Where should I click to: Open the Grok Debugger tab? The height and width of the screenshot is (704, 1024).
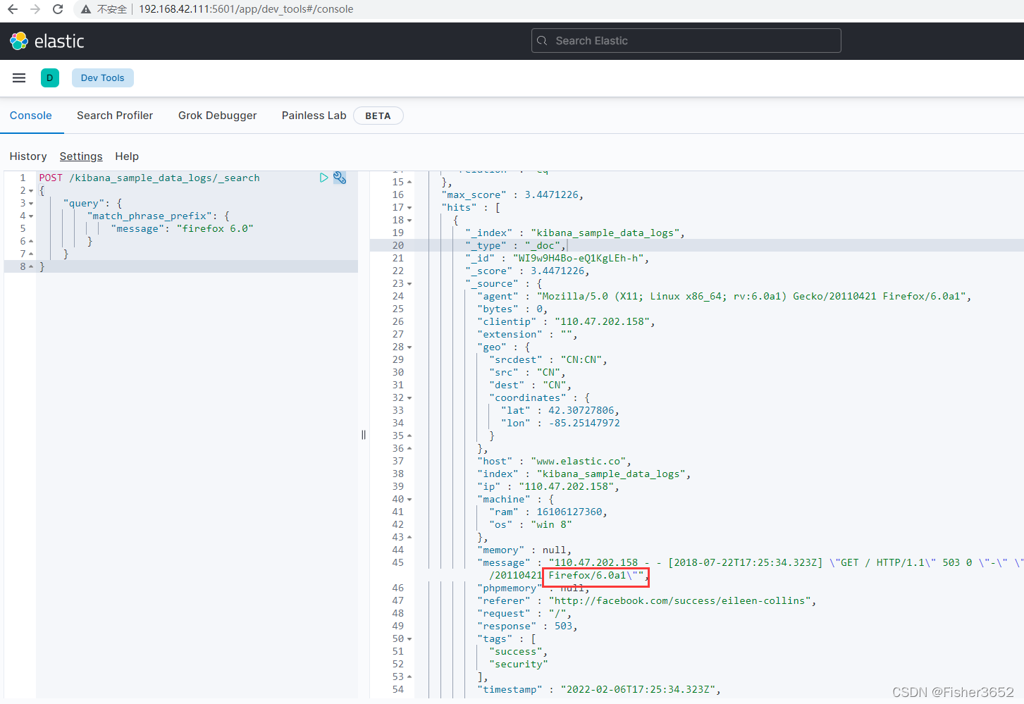point(218,116)
